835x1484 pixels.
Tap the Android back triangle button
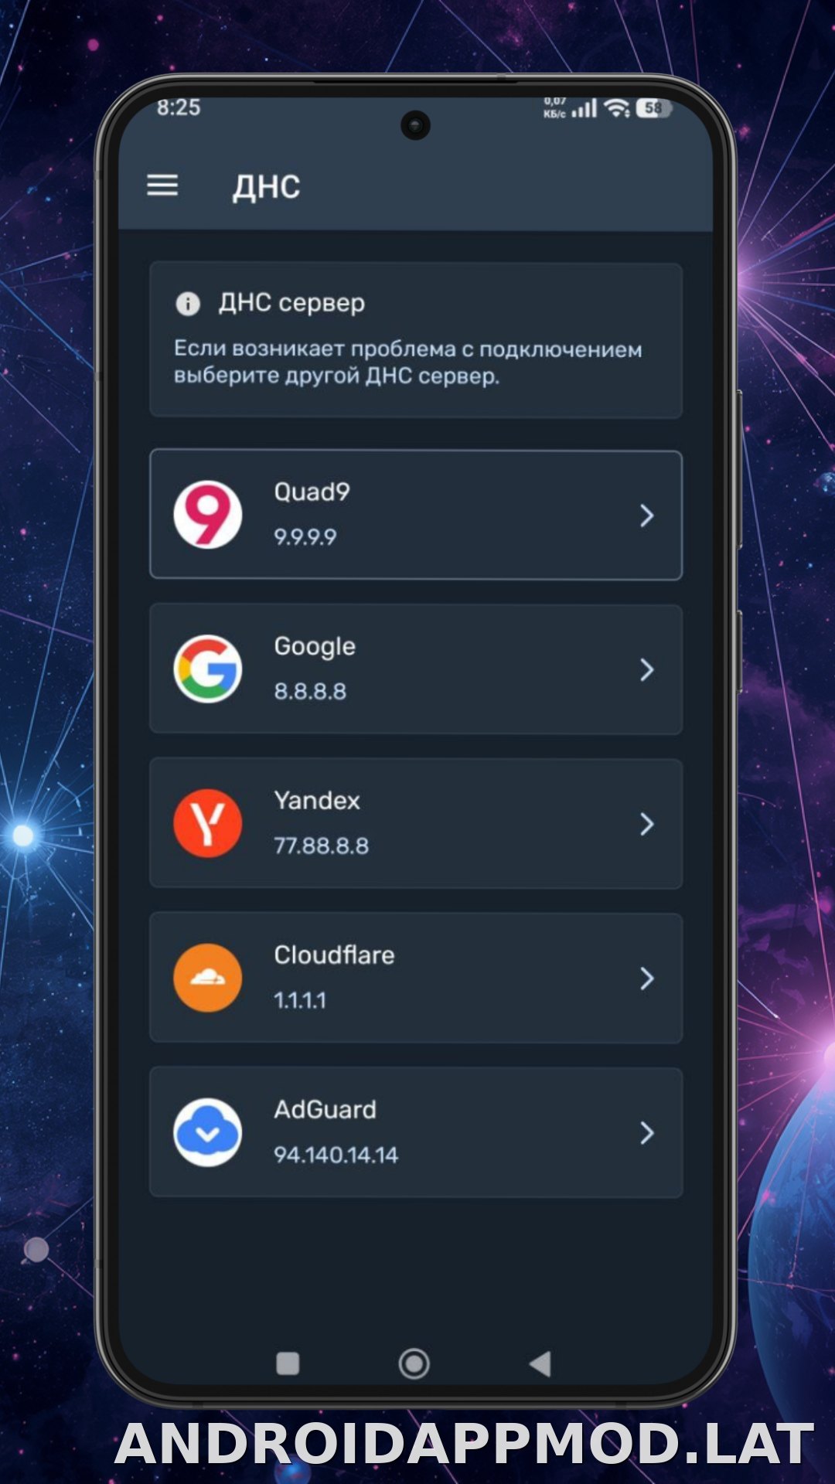click(540, 1364)
